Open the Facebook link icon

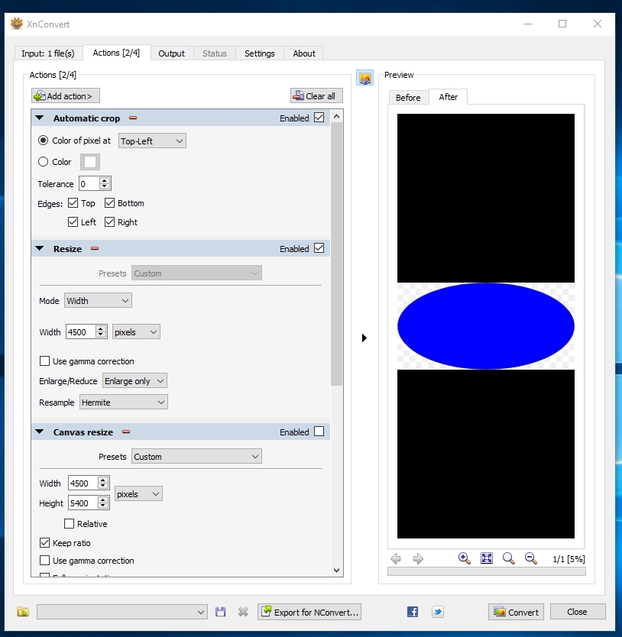(412, 612)
